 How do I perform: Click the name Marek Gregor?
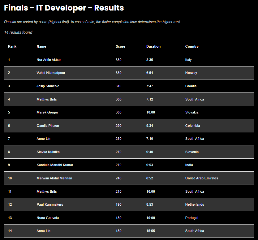[x=47, y=112]
